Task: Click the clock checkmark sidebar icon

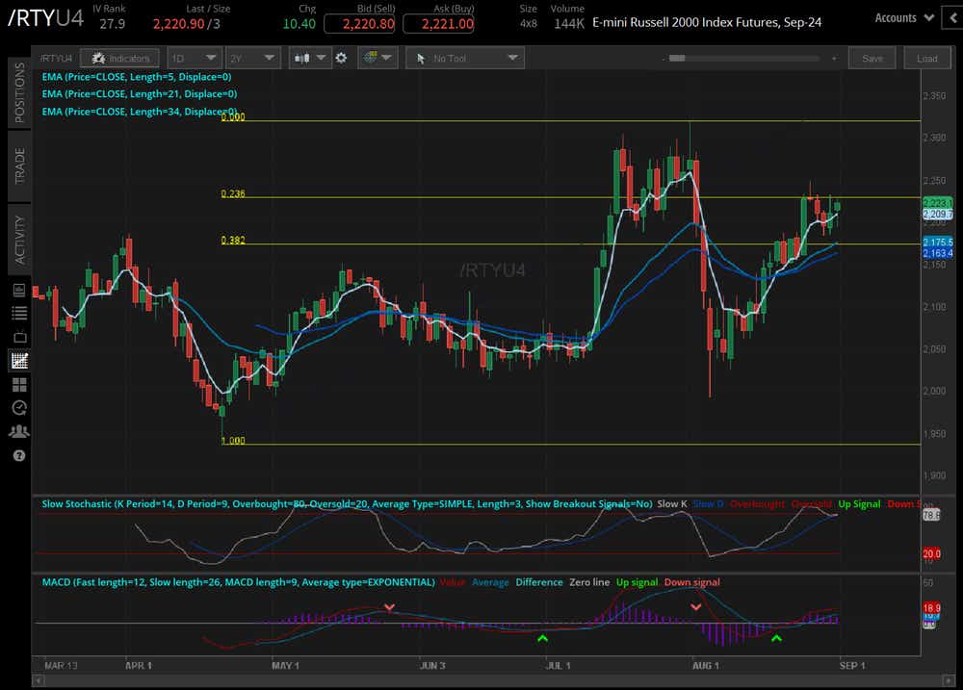Action: (18, 408)
